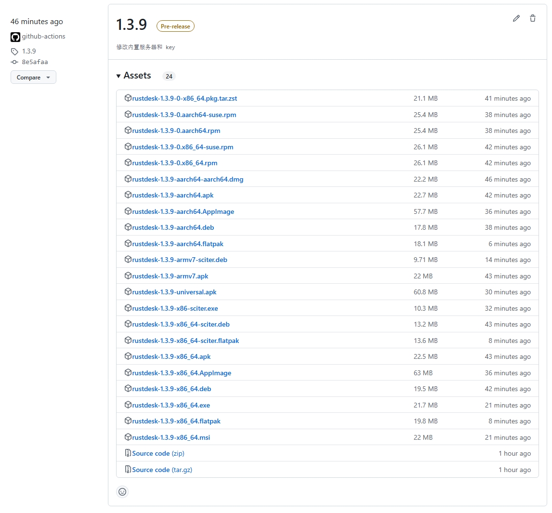Image resolution: width=552 pixels, height=513 pixels.
Task: Download rustdesk-1.3.9-aarch64.flatpak
Action: click(178, 244)
